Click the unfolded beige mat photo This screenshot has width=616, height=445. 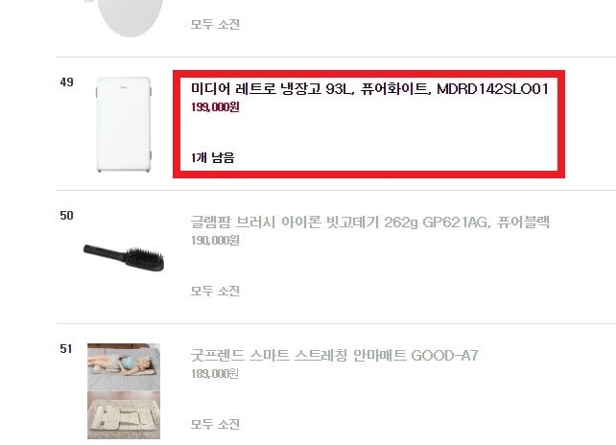click(x=124, y=415)
